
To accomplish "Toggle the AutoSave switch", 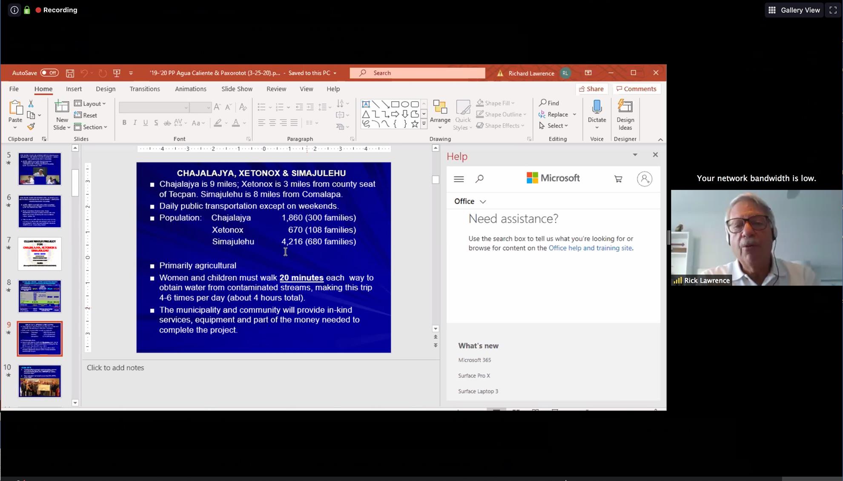I will pyautogui.click(x=49, y=73).
